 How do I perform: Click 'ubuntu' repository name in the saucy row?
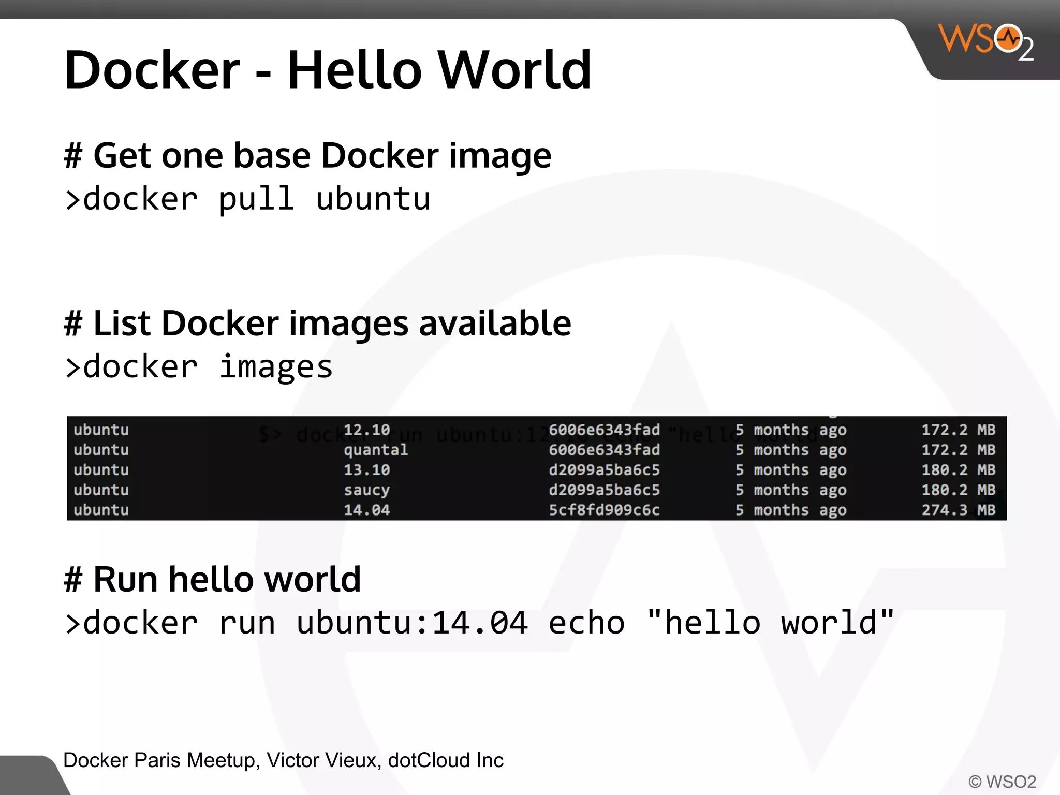(x=101, y=490)
